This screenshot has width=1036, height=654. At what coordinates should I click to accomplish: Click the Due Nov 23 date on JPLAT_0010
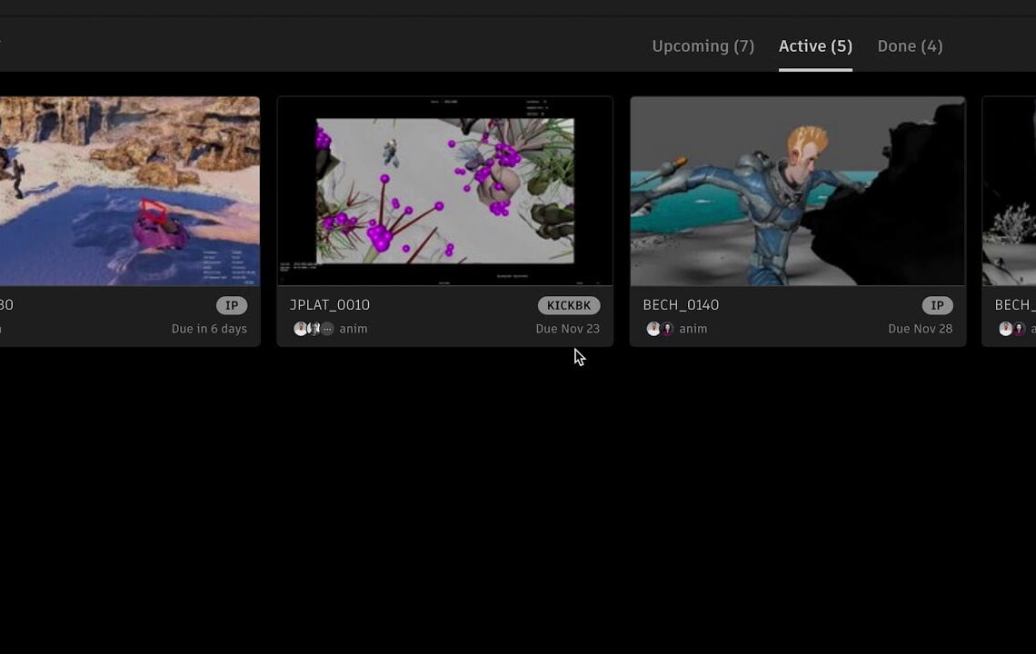pos(568,329)
